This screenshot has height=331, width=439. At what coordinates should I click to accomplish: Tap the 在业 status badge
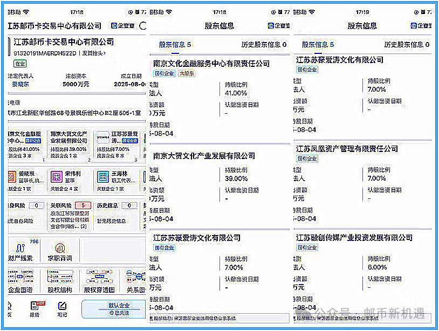[20, 64]
